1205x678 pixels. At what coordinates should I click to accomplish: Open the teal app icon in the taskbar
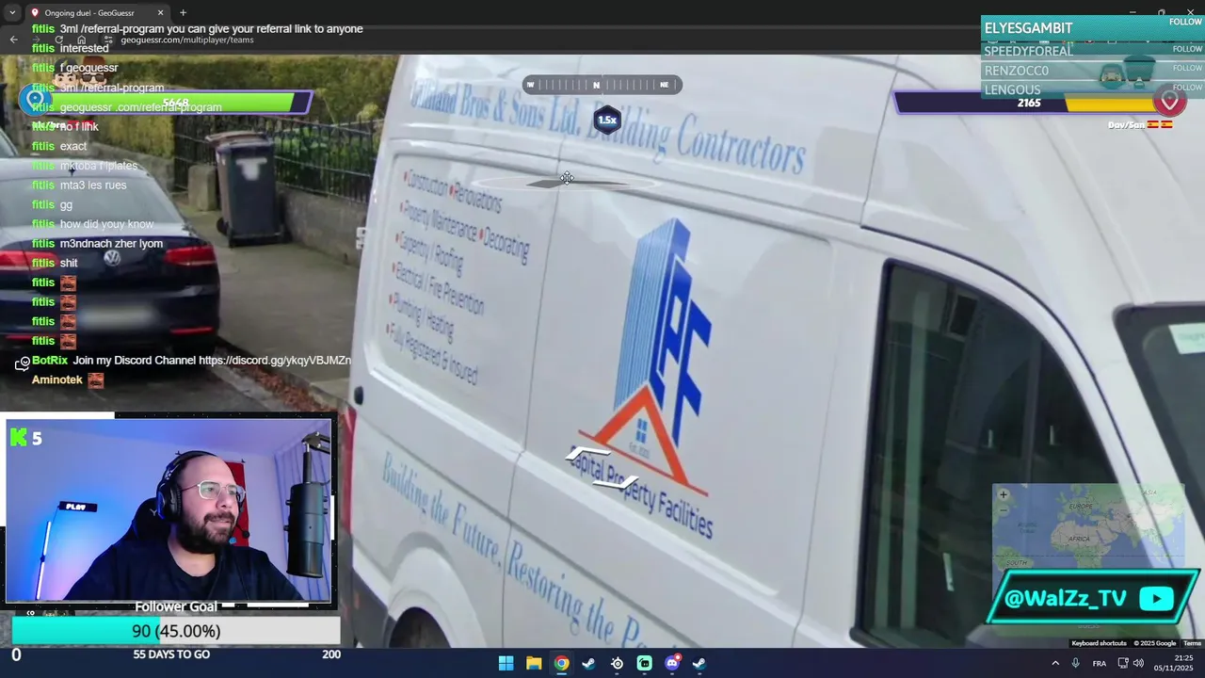pos(644,663)
